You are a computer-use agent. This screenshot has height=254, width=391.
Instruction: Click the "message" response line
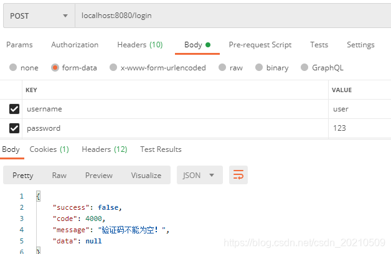[x=111, y=230]
